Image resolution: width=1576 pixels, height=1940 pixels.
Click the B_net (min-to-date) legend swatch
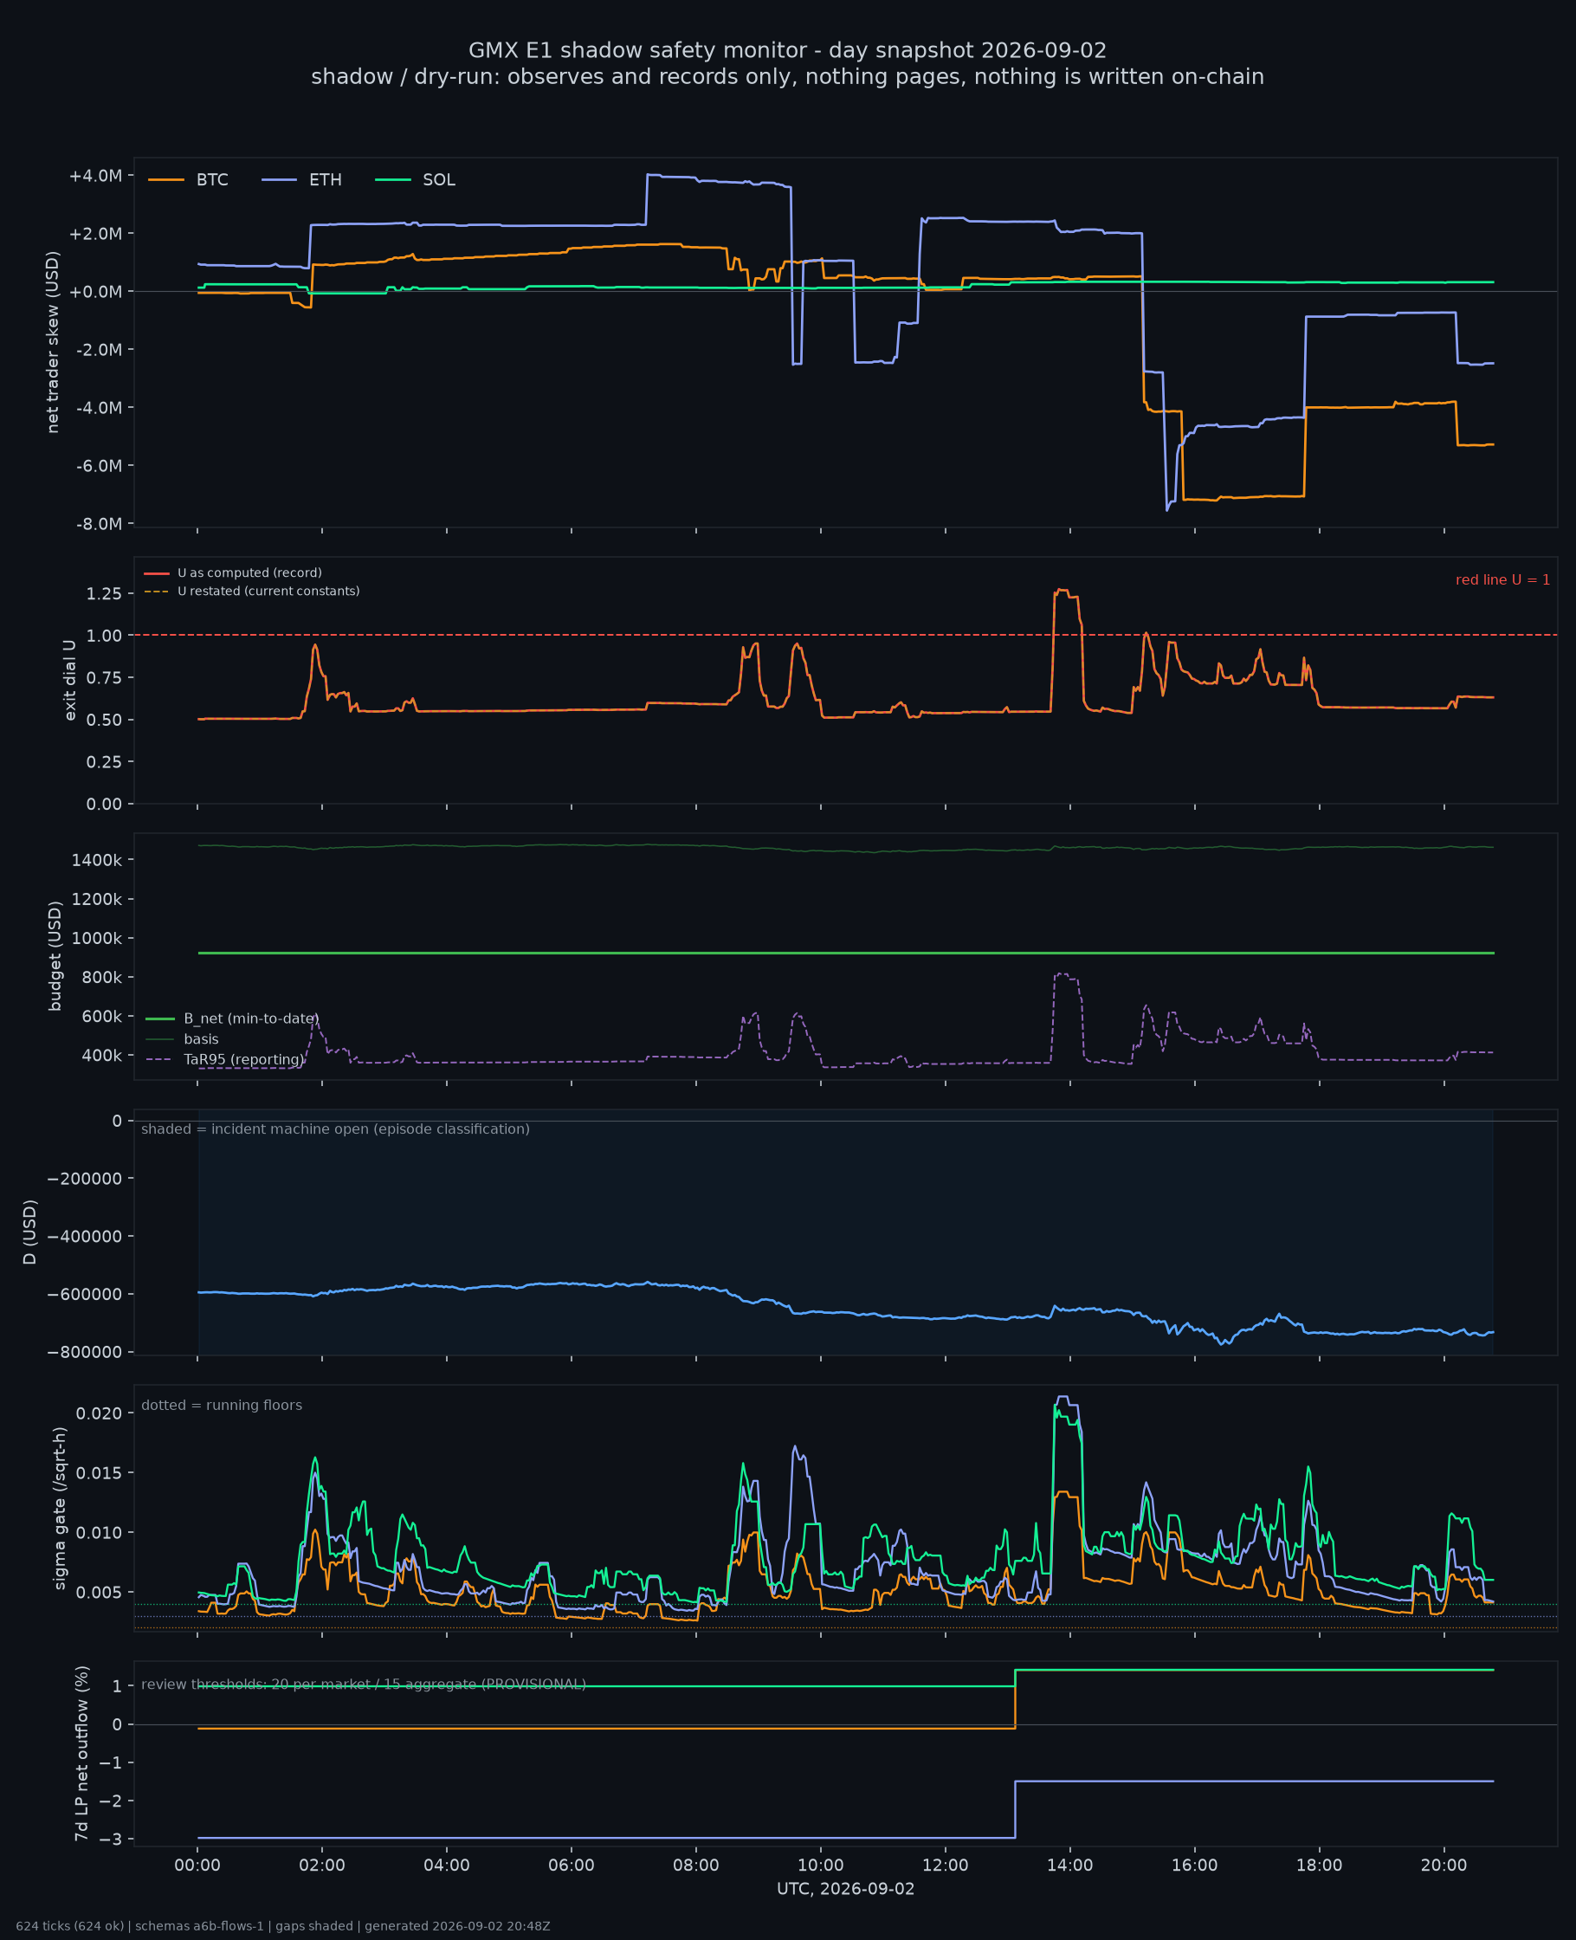pos(160,1018)
